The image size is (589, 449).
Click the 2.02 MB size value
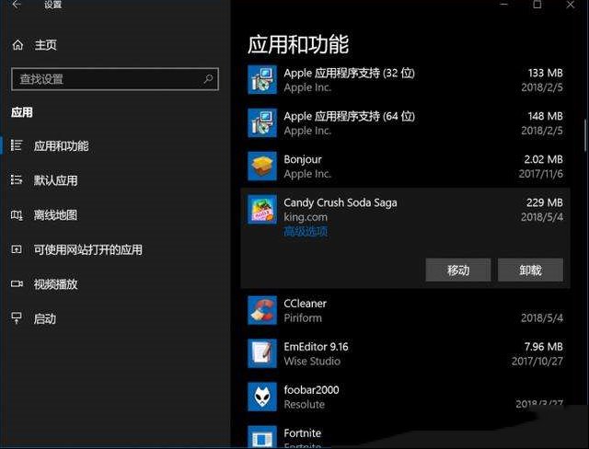click(544, 159)
